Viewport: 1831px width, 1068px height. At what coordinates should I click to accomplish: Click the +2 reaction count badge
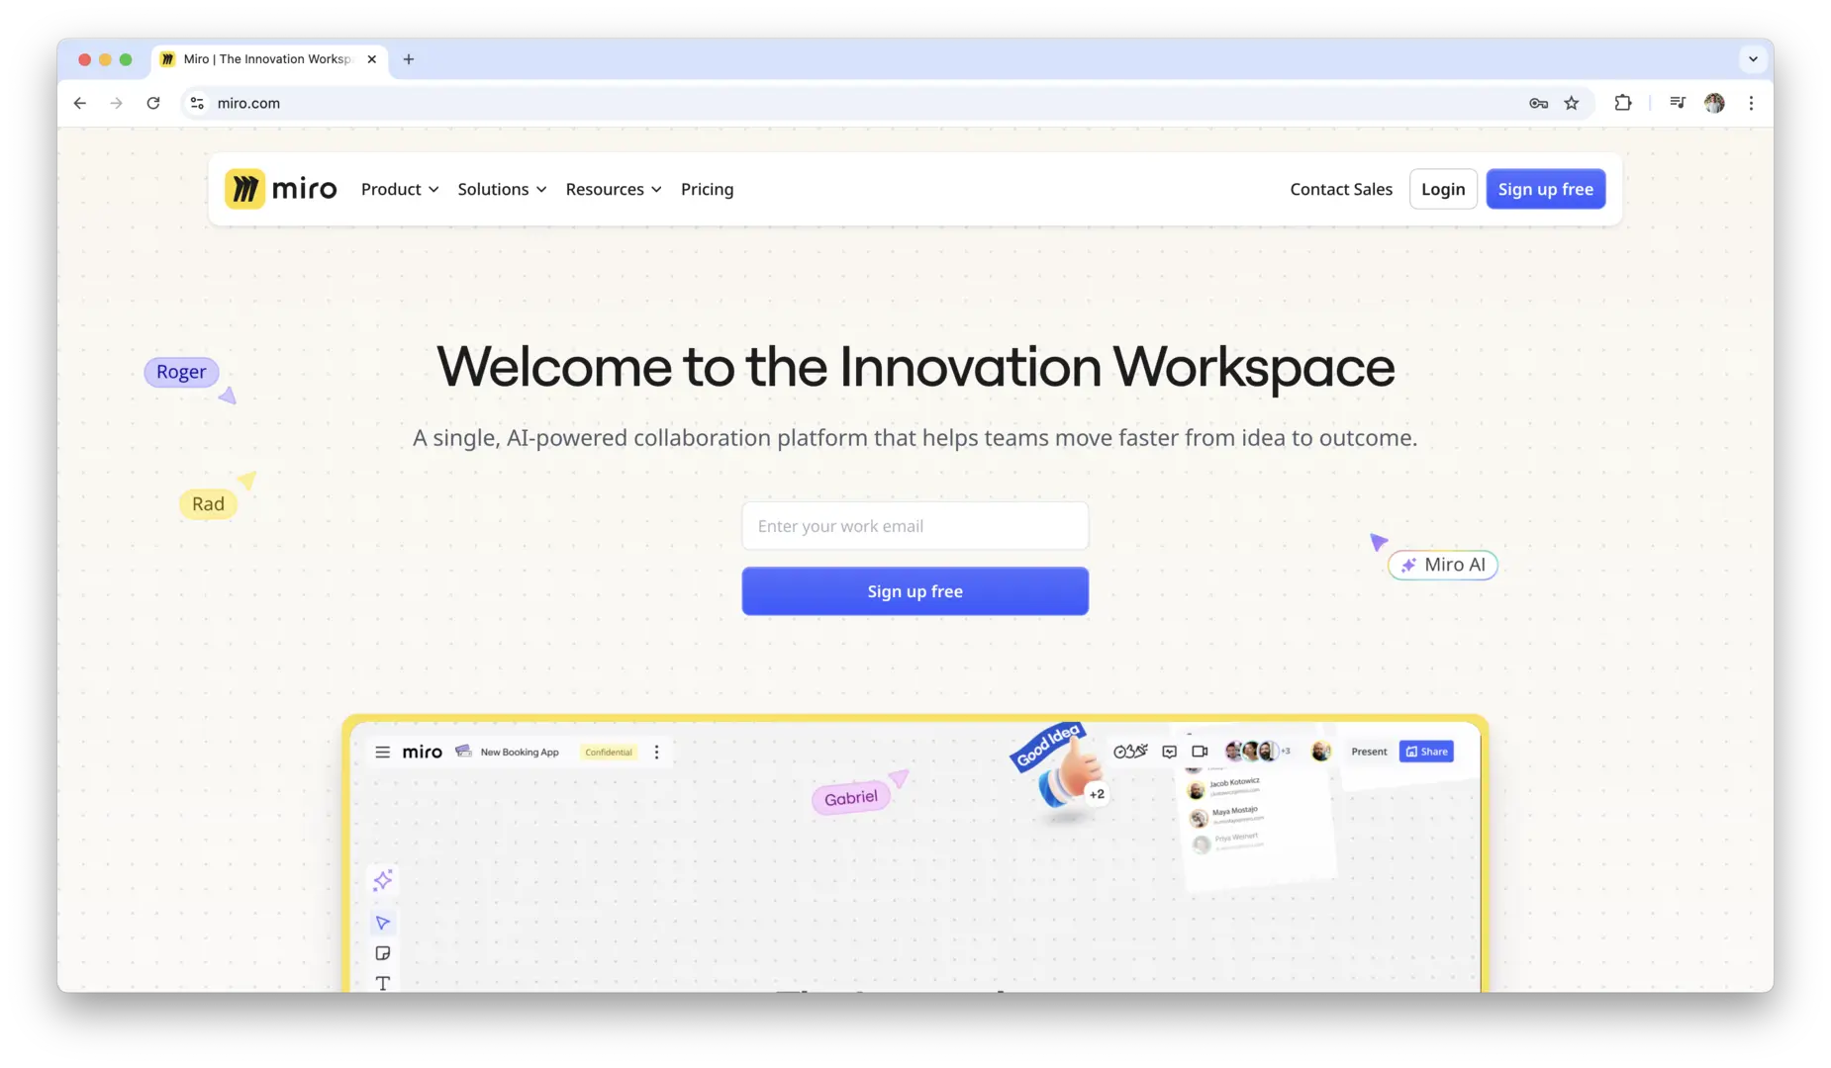click(x=1097, y=794)
